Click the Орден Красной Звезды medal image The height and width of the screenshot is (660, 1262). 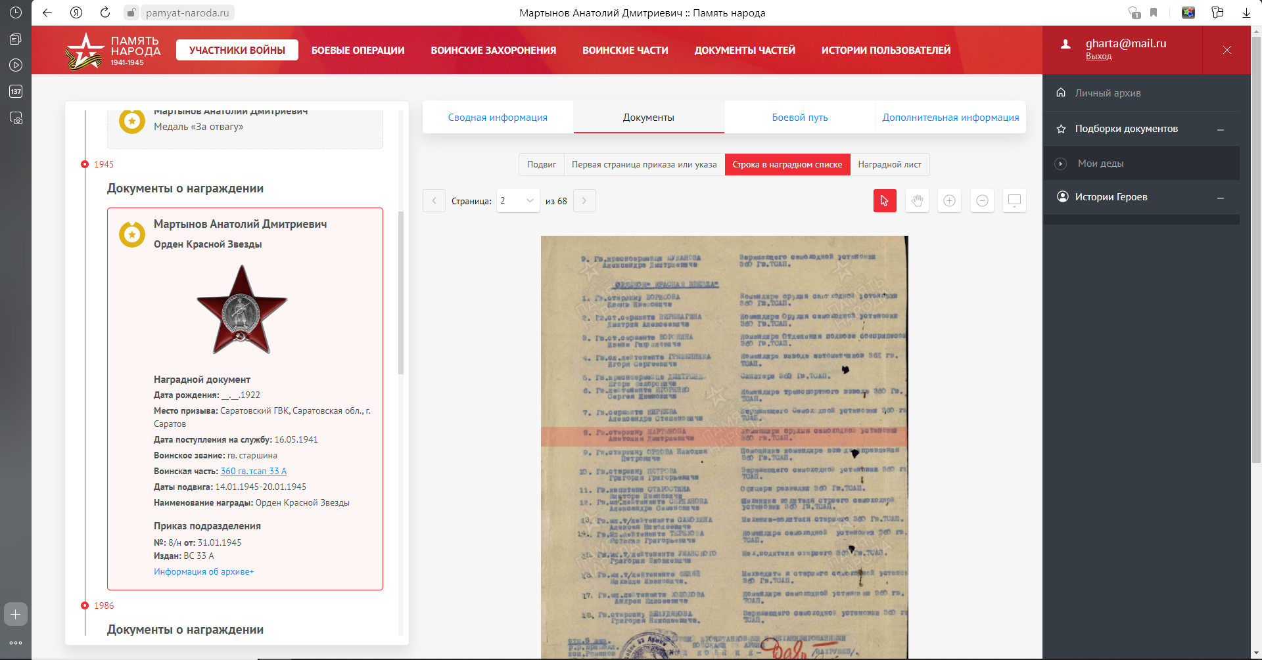242,310
